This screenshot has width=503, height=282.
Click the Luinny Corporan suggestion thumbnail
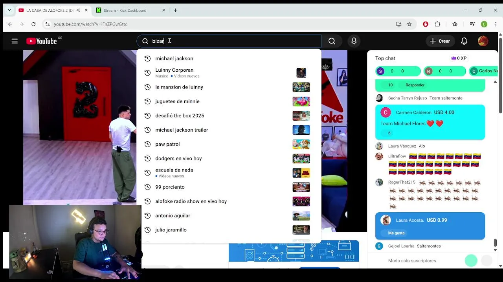click(x=301, y=73)
